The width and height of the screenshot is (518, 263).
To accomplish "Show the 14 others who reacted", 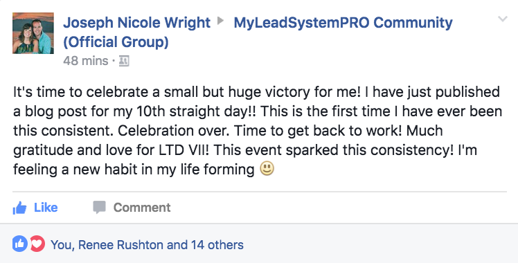I will pyautogui.click(x=217, y=245).
